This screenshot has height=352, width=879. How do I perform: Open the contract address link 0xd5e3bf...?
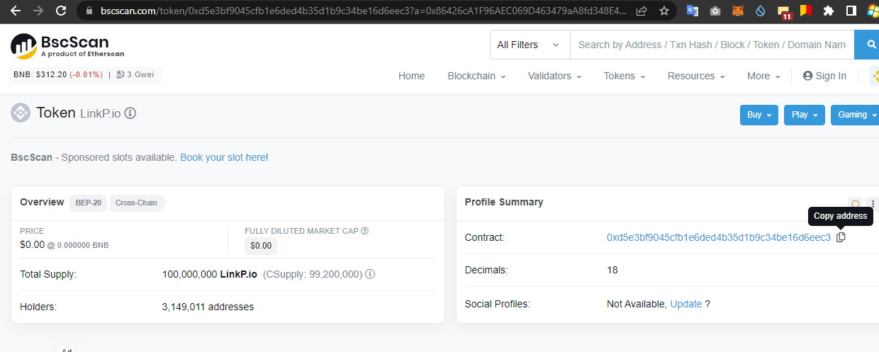[x=719, y=237]
